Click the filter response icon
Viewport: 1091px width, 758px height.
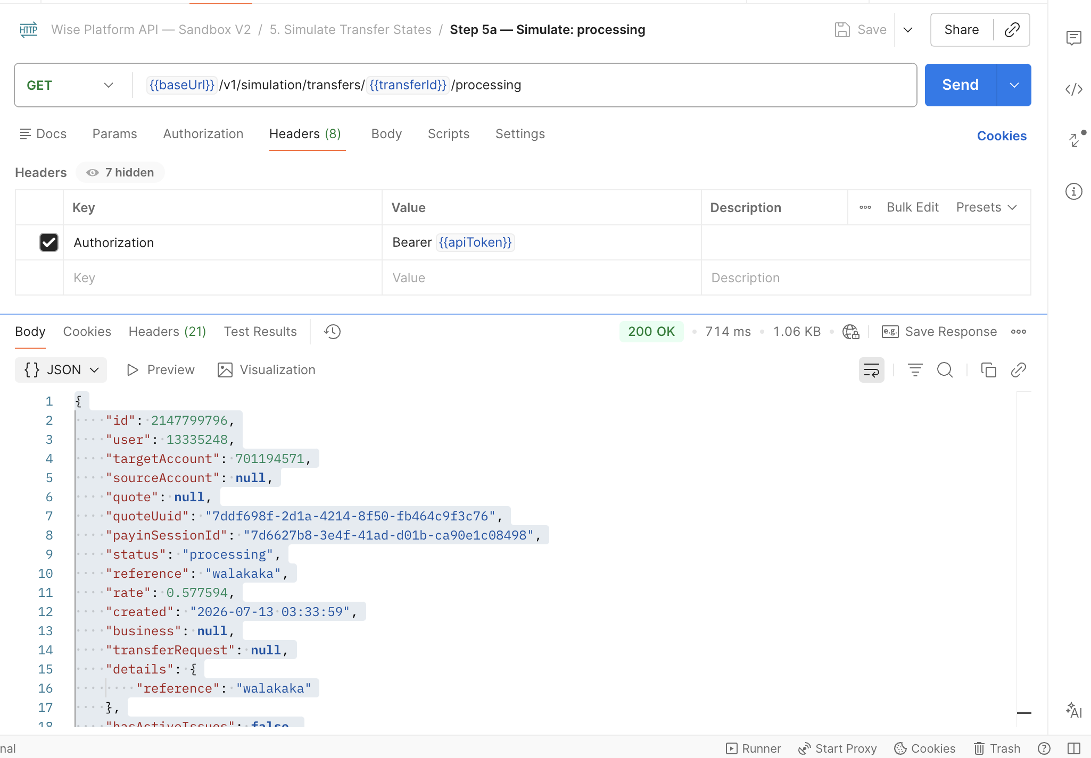coord(915,370)
